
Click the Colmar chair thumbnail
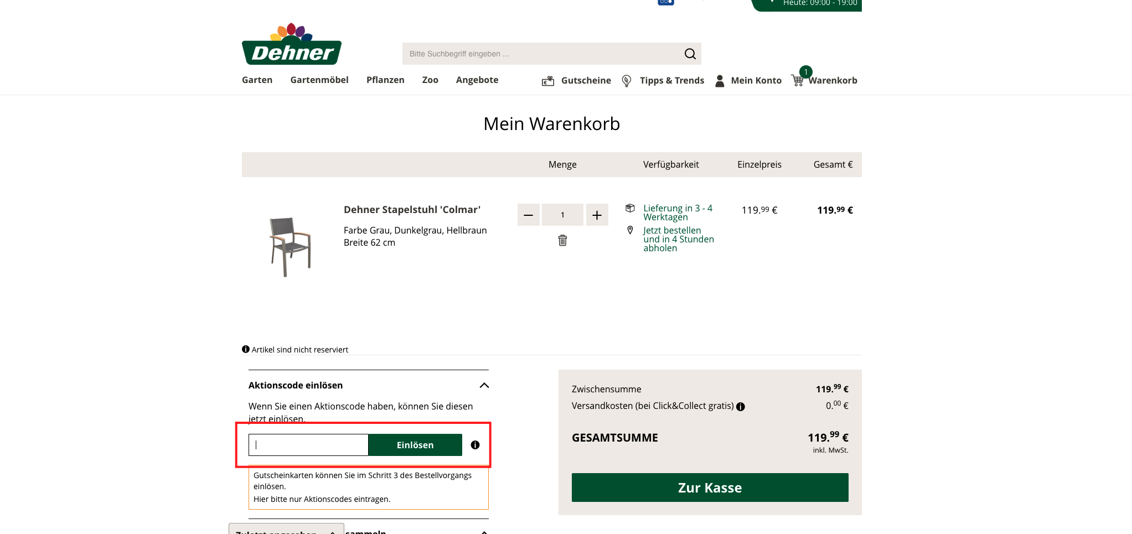coord(290,247)
